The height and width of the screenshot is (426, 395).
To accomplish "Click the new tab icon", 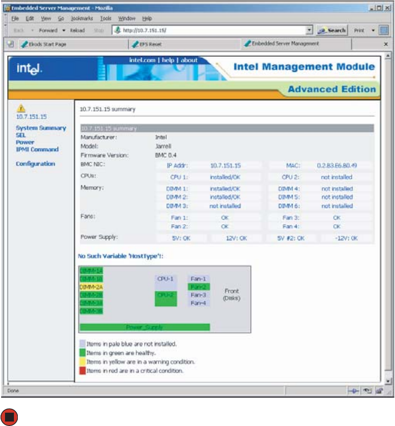I will 11,44.
